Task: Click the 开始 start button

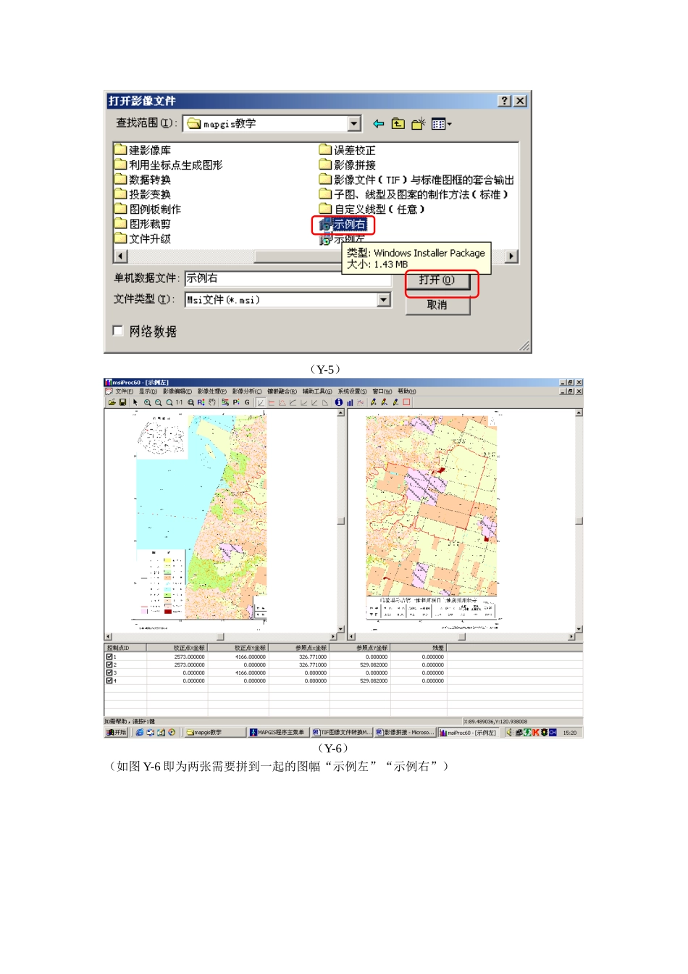Action: click(x=116, y=733)
